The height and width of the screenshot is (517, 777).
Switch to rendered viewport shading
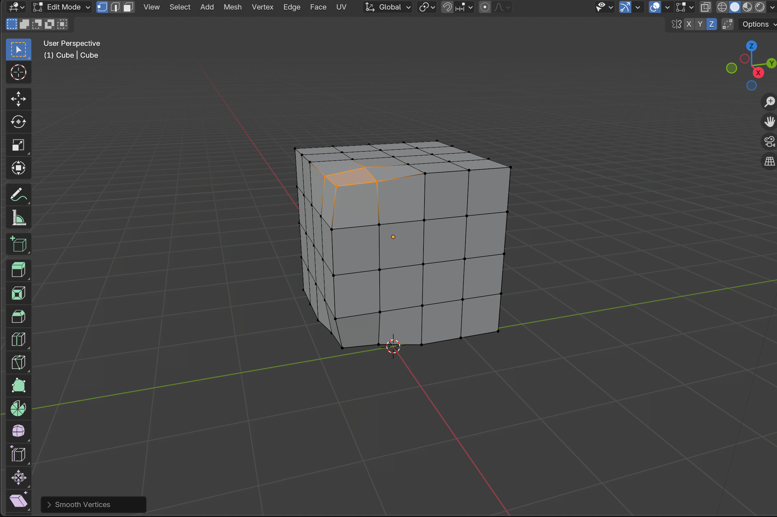[x=760, y=7]
